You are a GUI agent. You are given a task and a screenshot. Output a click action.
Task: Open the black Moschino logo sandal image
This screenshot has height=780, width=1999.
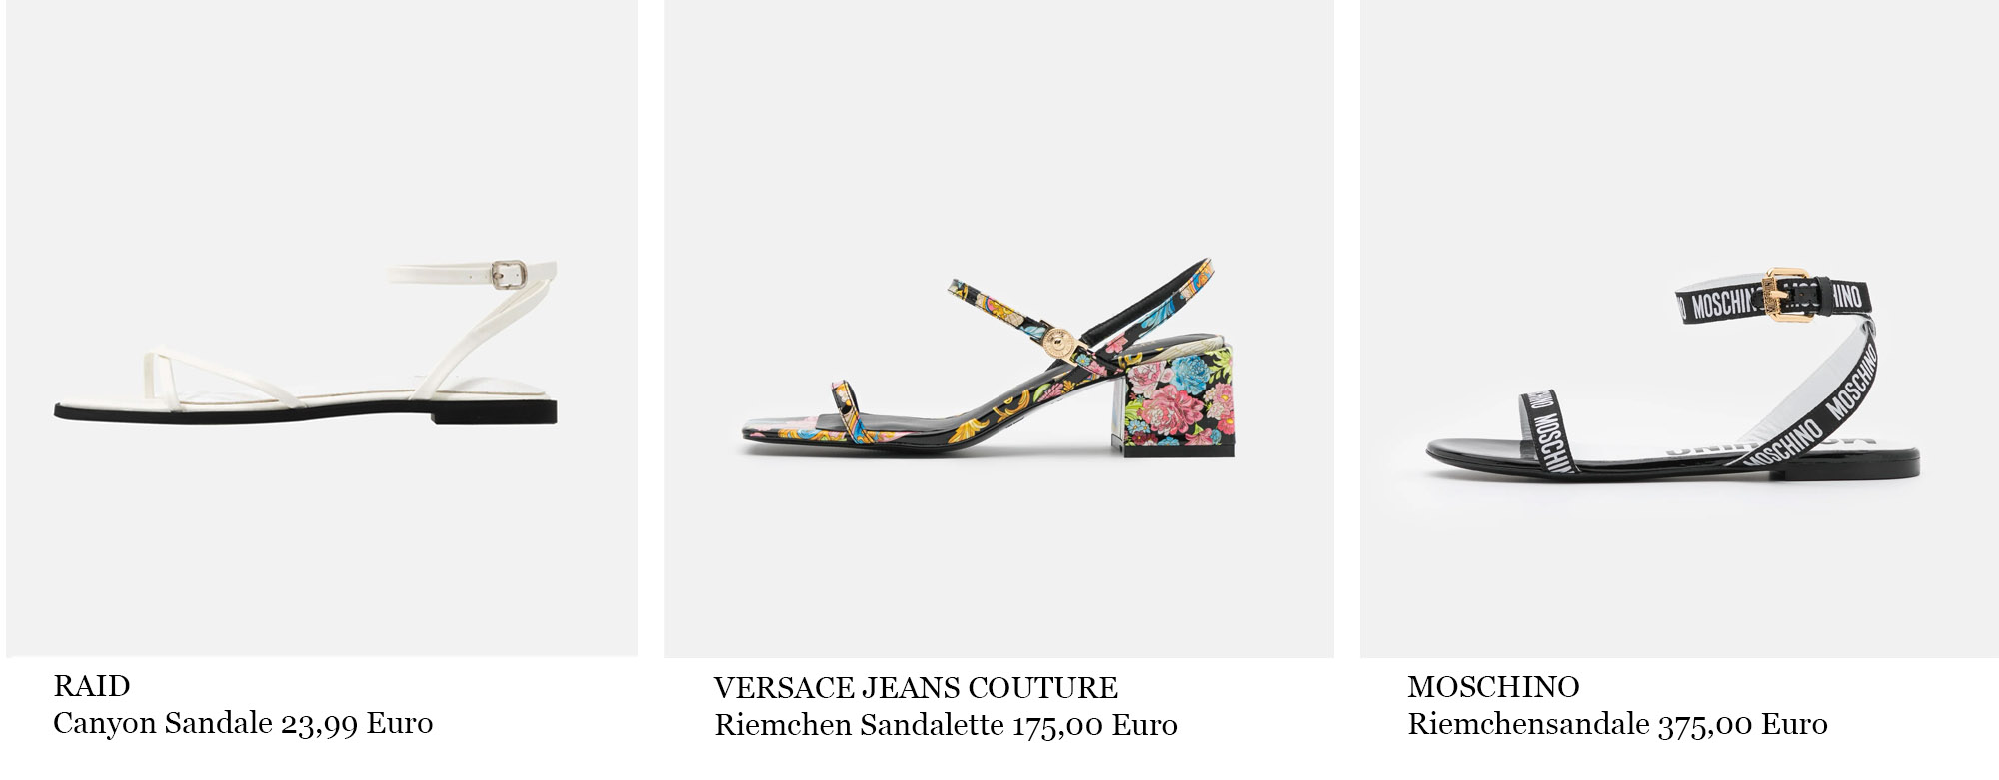click(x=1679, y=329)
